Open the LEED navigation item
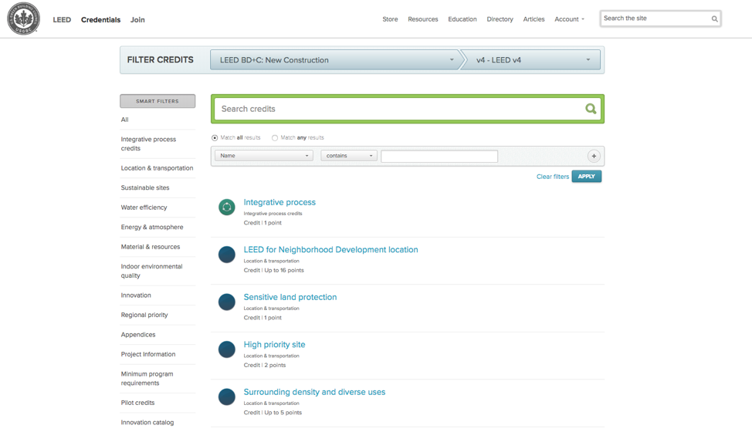 [62, 19]
